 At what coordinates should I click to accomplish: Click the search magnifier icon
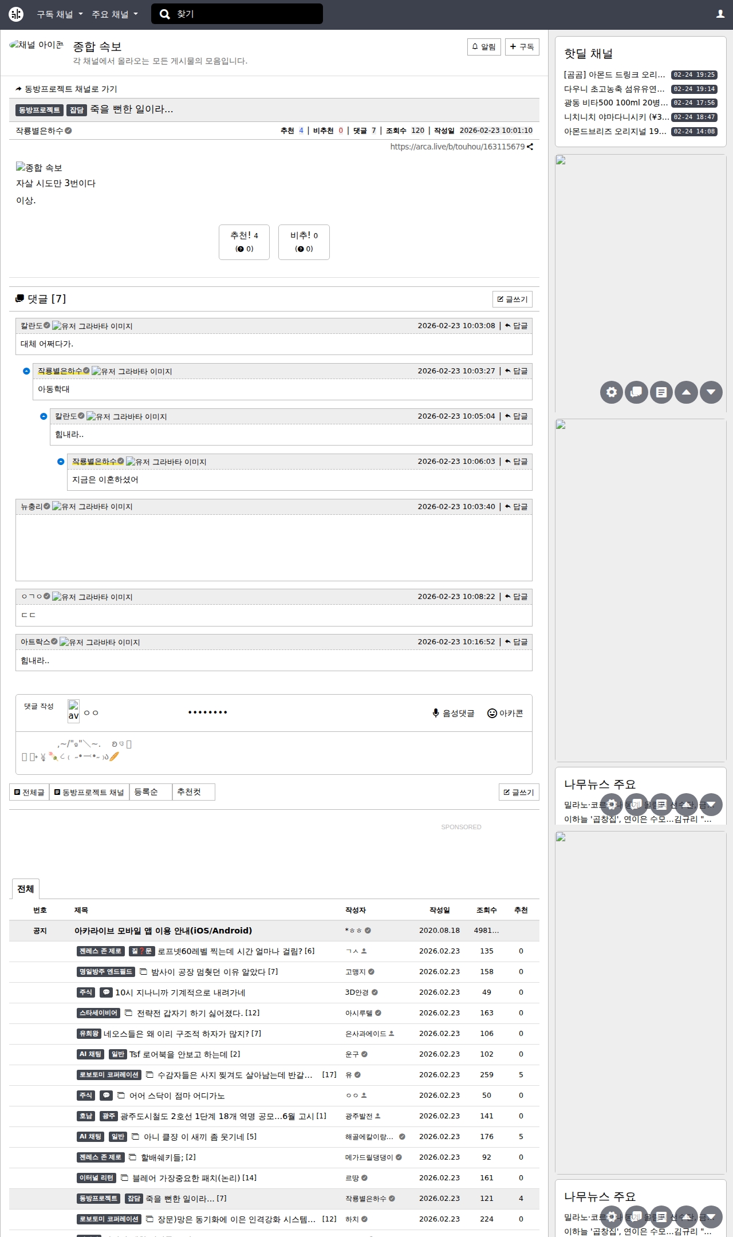(x=165, y=14)
